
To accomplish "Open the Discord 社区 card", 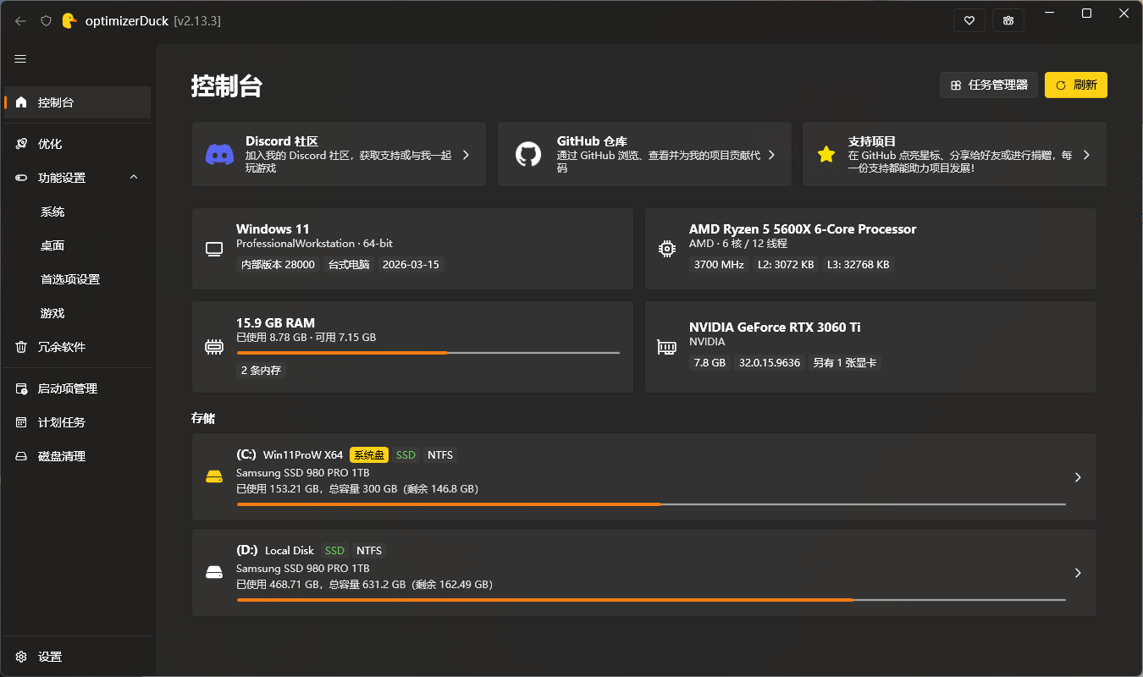I will 339,154.
